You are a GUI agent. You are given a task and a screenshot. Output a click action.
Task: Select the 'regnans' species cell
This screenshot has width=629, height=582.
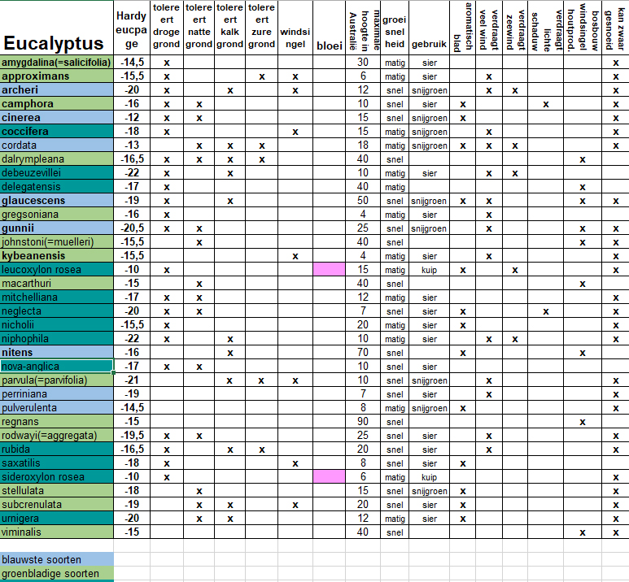click(x=57, y=422)
